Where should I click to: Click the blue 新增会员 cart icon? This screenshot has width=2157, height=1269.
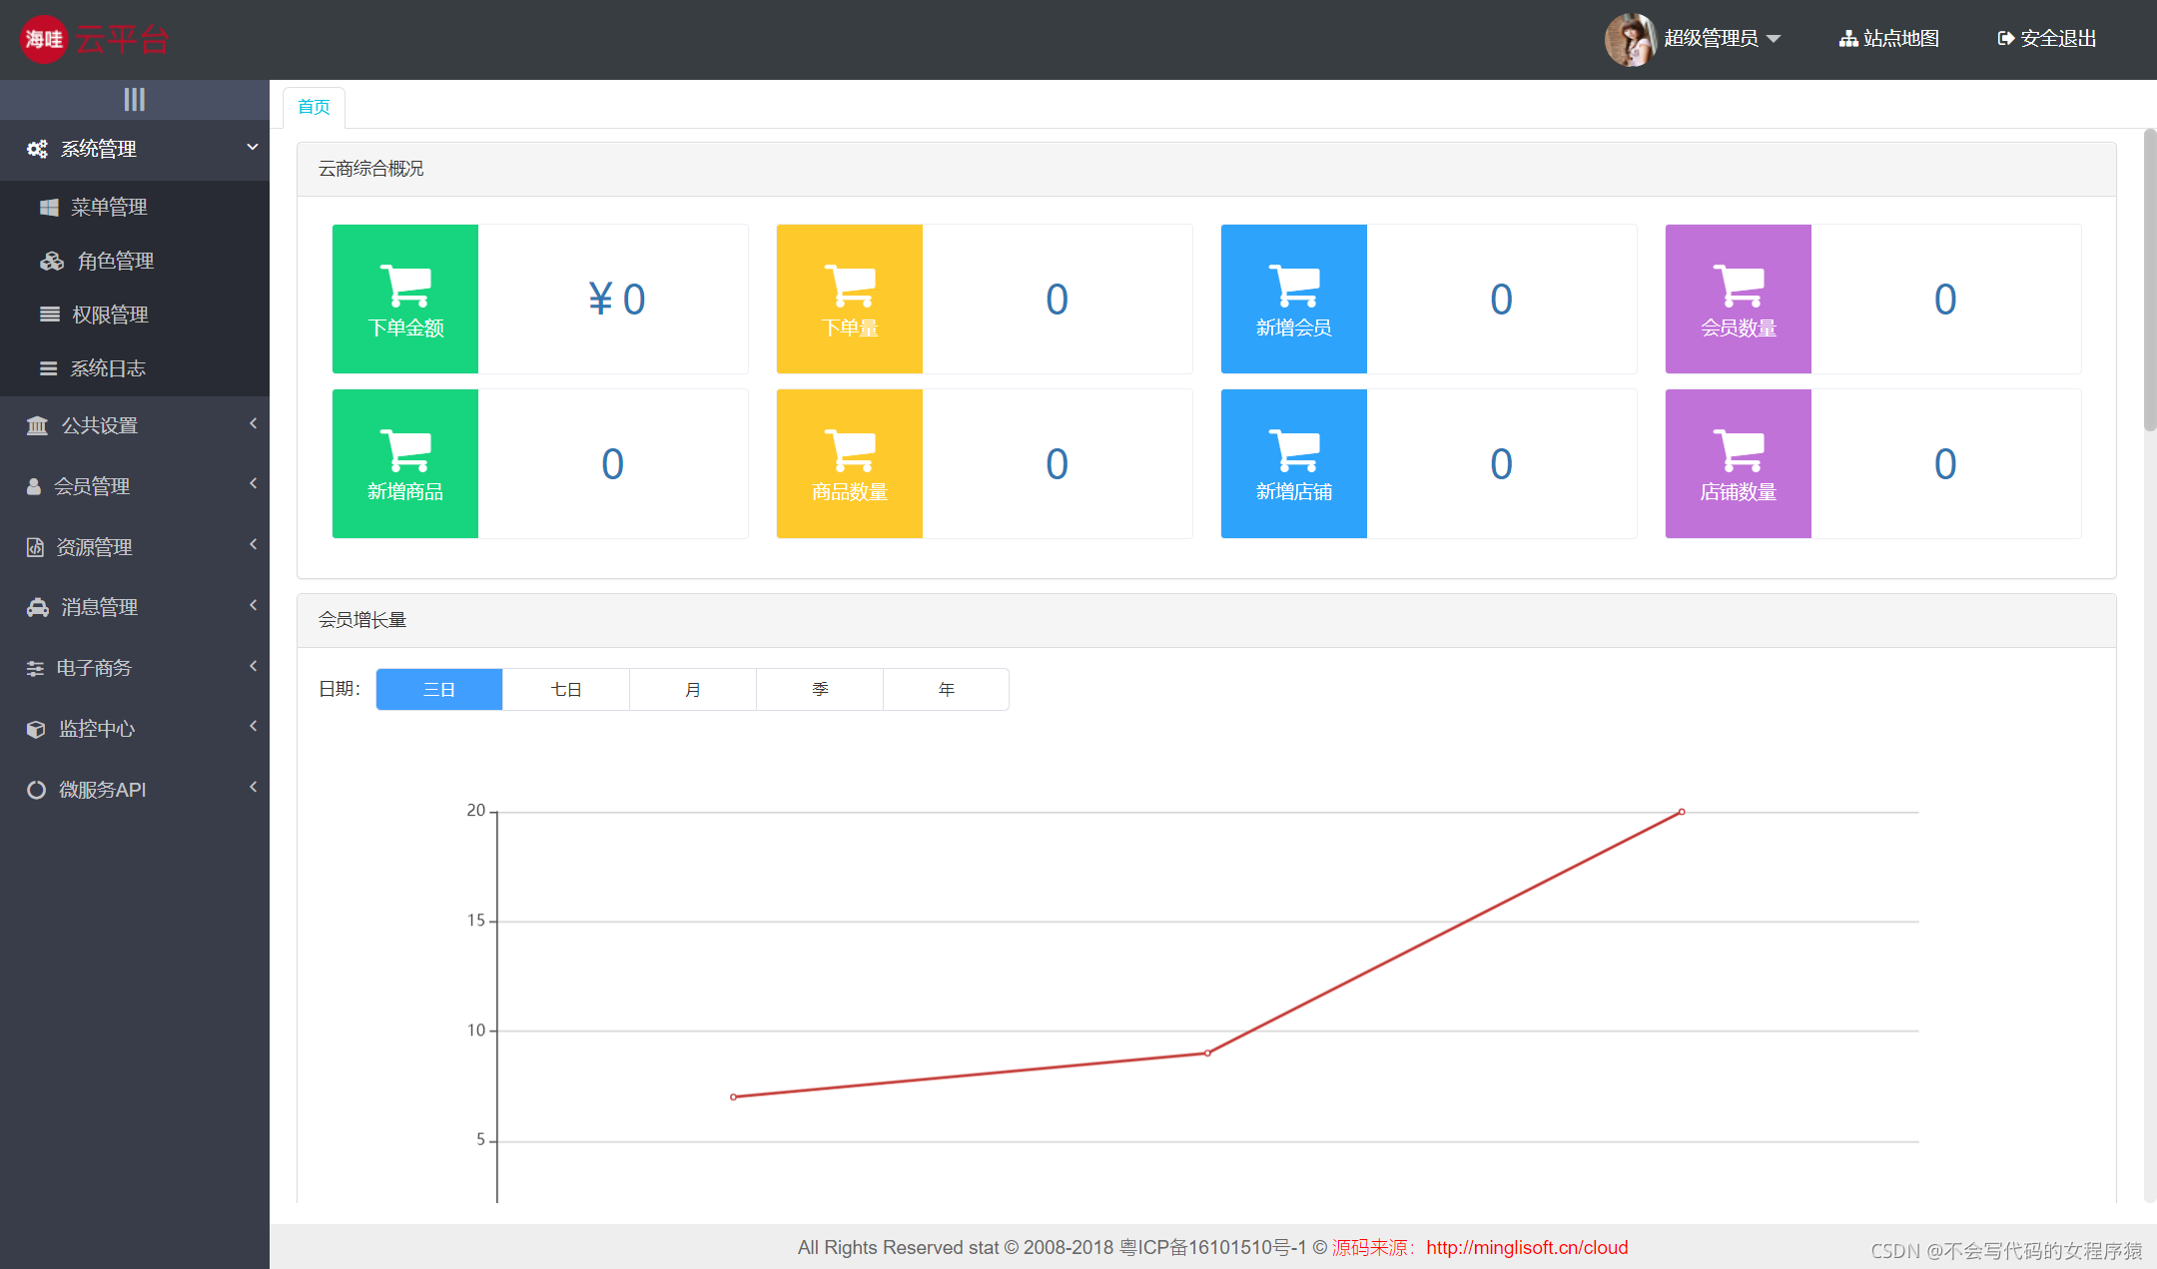tap(1293, 286)
